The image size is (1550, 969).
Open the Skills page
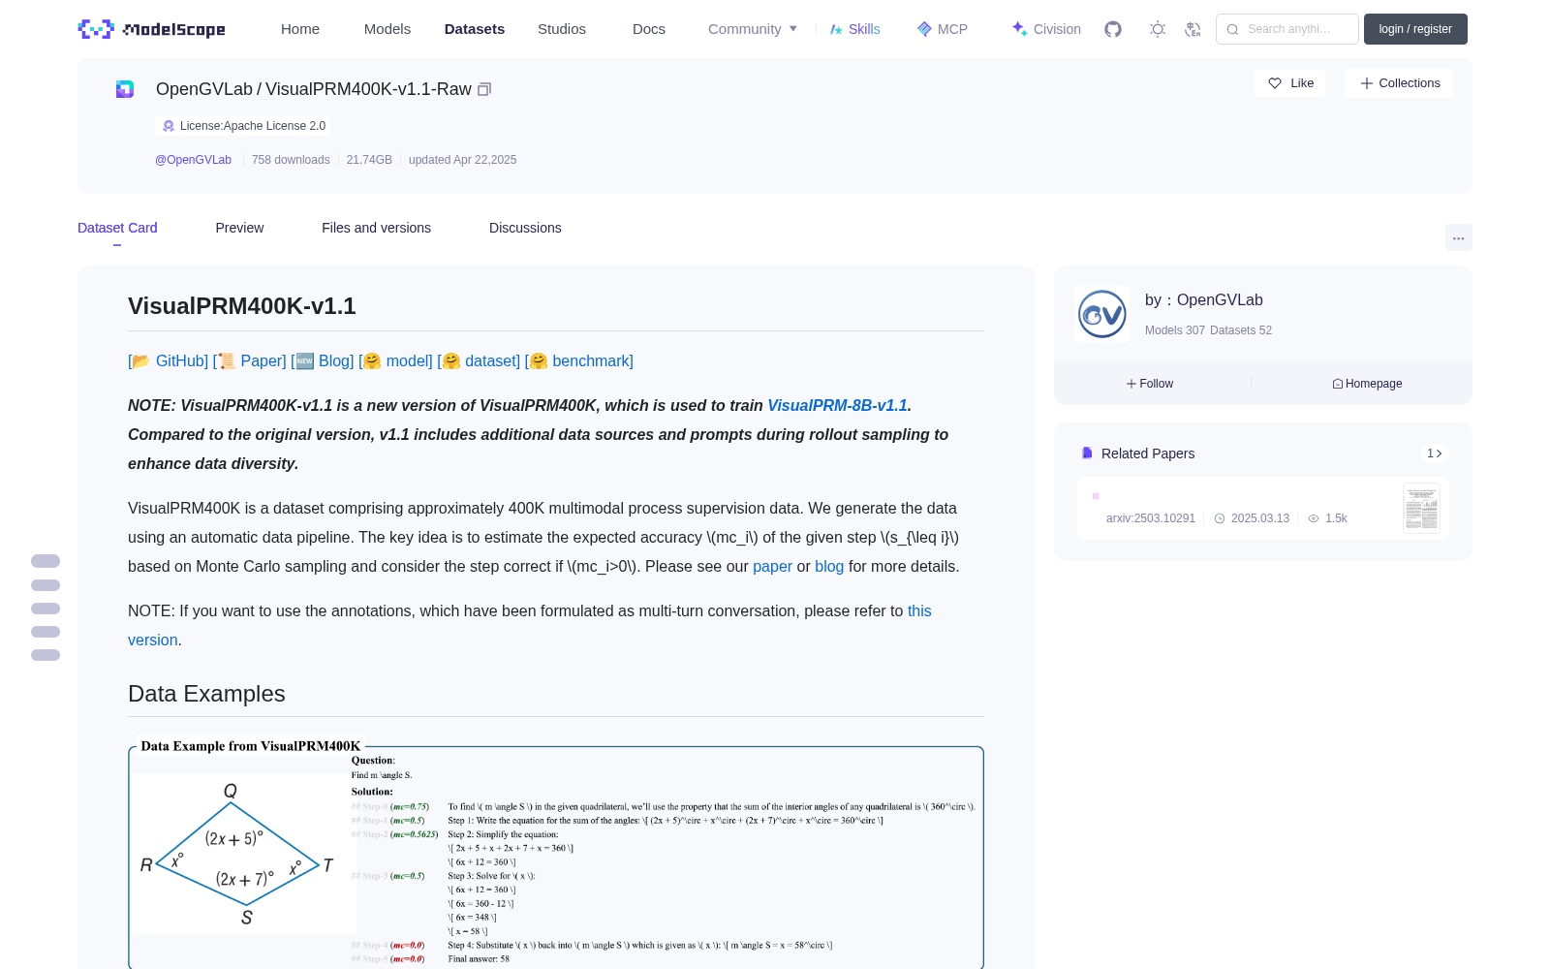pyautogui.click(x=855, y=29)
